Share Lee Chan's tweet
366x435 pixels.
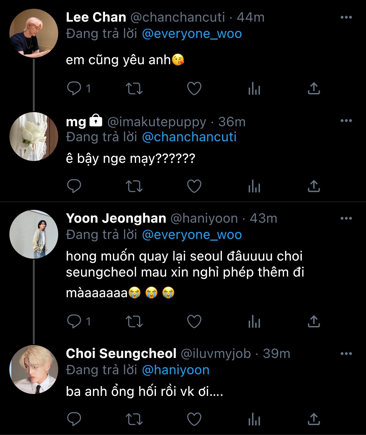(313, 89)
